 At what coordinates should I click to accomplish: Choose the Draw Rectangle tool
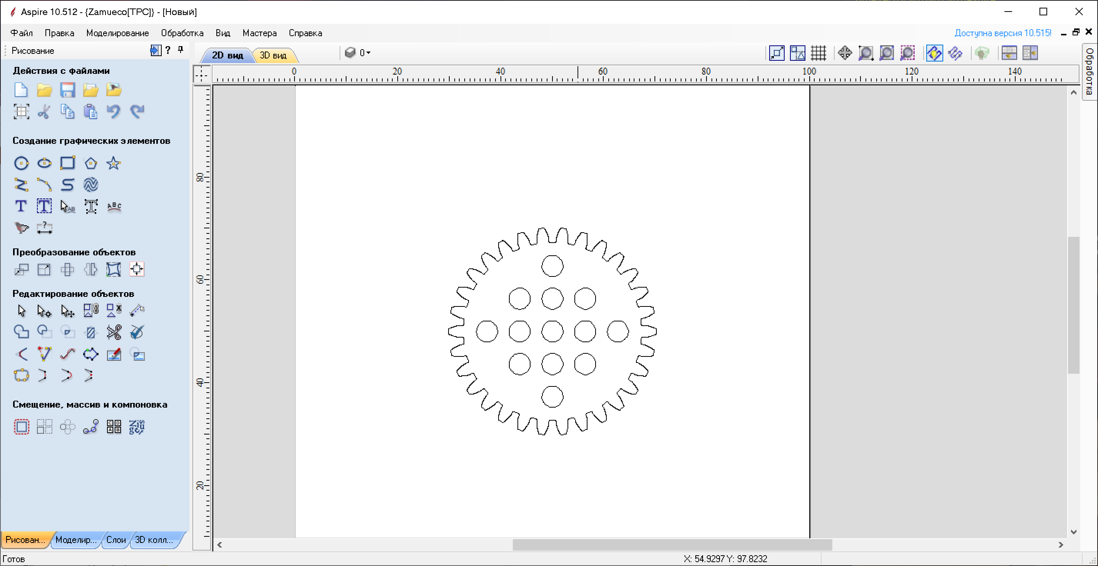pos(67,163)
